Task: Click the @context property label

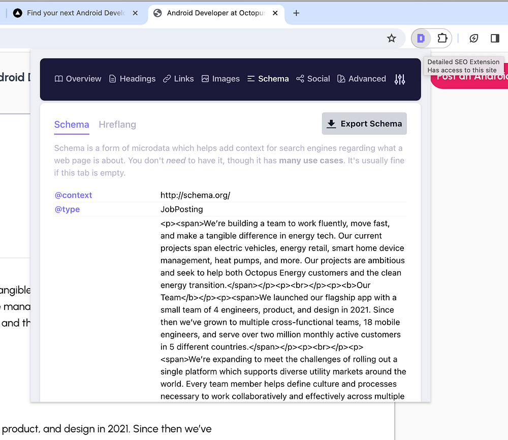Action: [73, 195]
